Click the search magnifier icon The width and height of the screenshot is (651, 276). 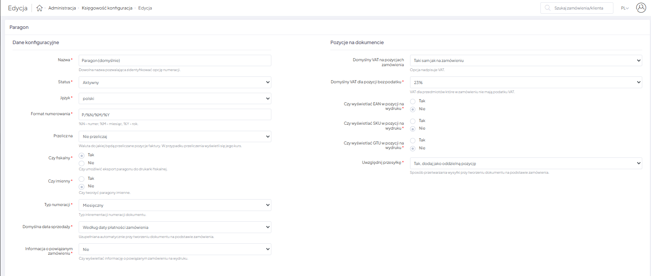click(547, 8)
